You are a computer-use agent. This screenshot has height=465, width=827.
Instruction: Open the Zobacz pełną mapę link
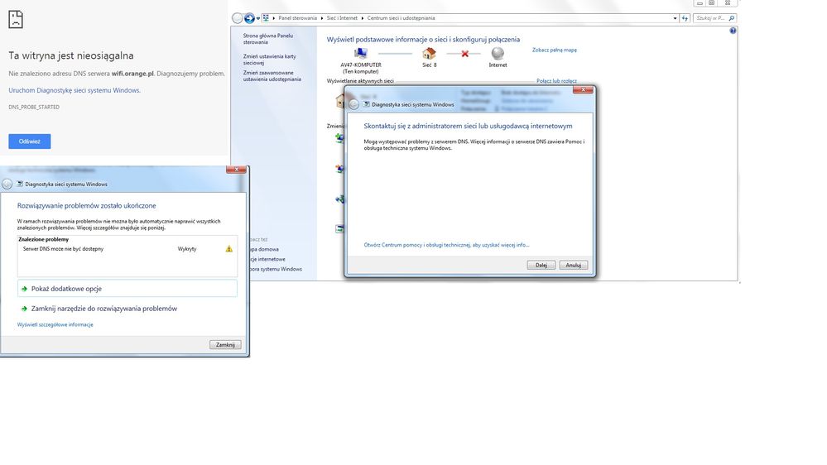tap(555, 50)
